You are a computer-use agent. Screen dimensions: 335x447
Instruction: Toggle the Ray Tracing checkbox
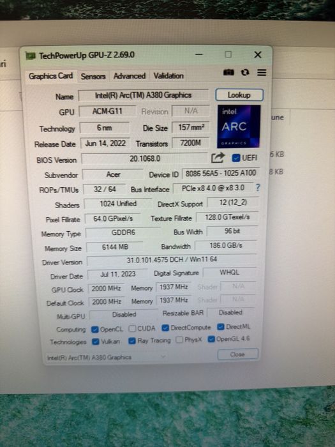tap(132, 340)
